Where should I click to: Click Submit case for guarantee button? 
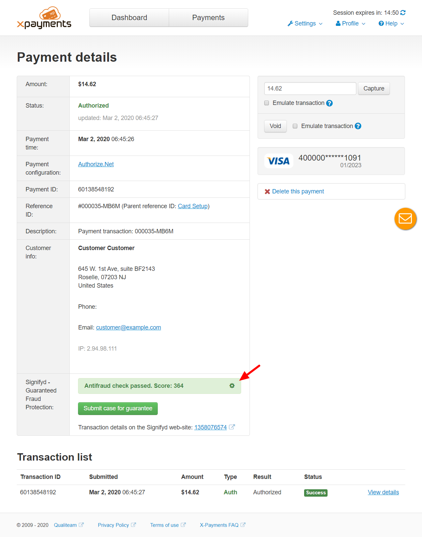(x=118, y=409)
